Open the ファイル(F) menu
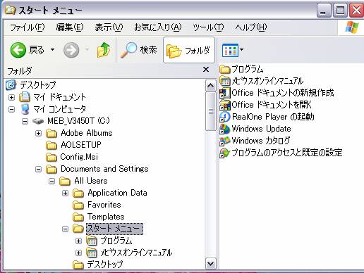364x273 pixels. coord(27,27)
